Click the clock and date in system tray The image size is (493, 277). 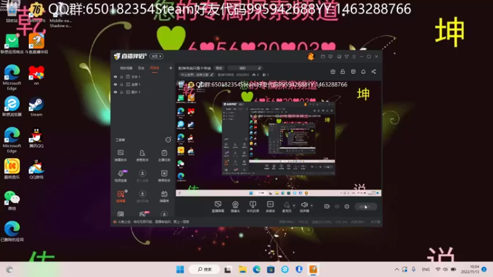[471, 269]
